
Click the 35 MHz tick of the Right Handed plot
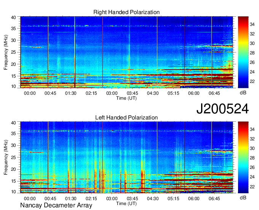pos(13,29)
